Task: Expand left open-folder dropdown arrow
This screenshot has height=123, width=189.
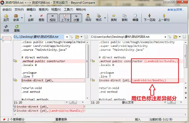Action: click(81, 37)
